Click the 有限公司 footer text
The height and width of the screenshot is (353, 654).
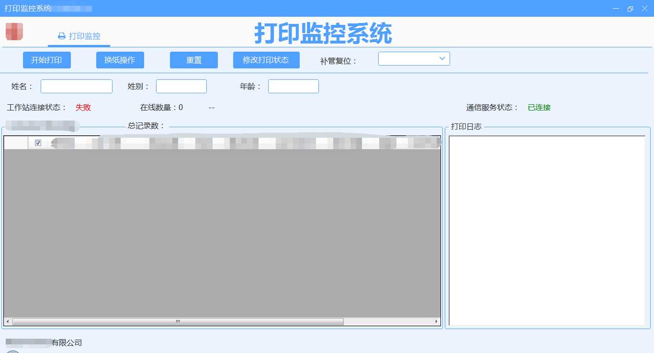(x=67, y=342)
